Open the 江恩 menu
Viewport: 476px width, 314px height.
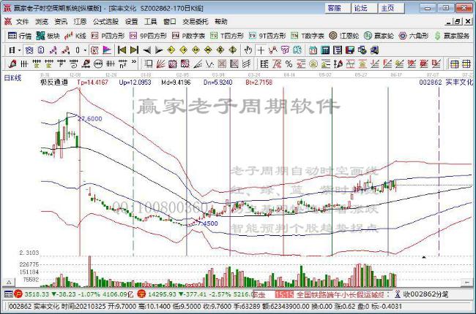[x=80, y=21]
